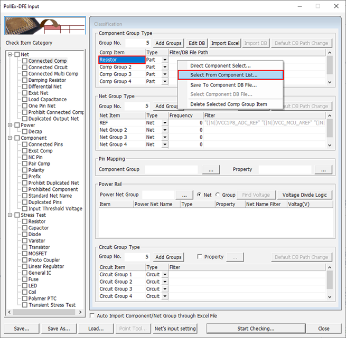The image size is (346, 338).
Task: Collapse the Stress Test tree node
Action: [x=10, y=215]
